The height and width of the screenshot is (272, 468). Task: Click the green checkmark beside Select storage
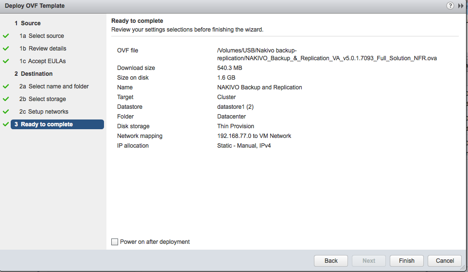(x=6, y=99)
